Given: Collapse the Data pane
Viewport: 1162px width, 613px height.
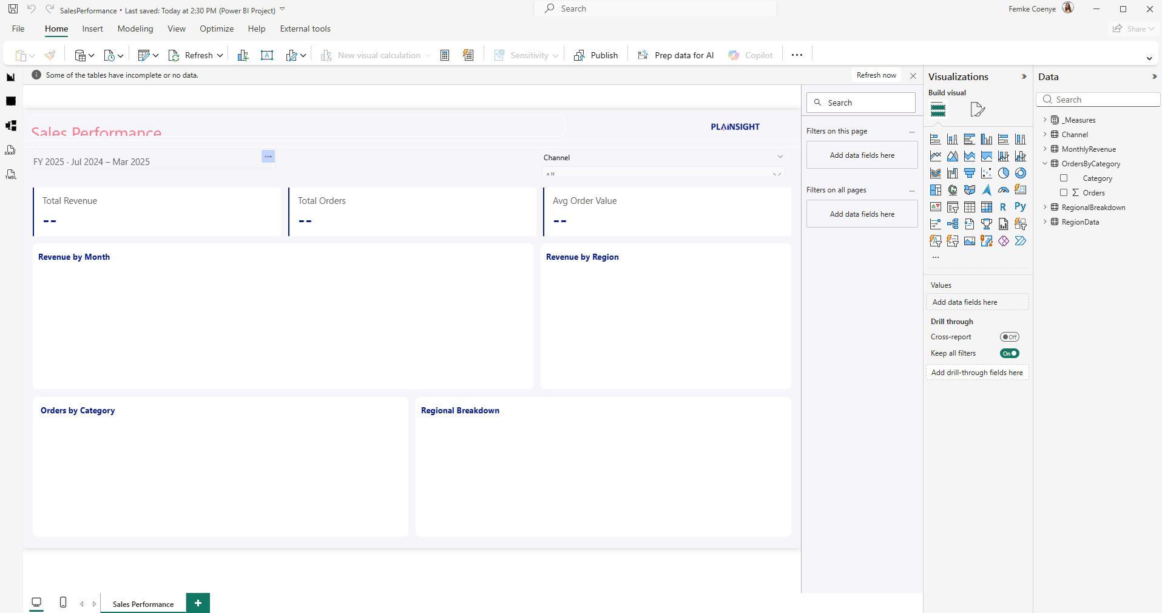Looking at the screenshot, I should 1154,76.
